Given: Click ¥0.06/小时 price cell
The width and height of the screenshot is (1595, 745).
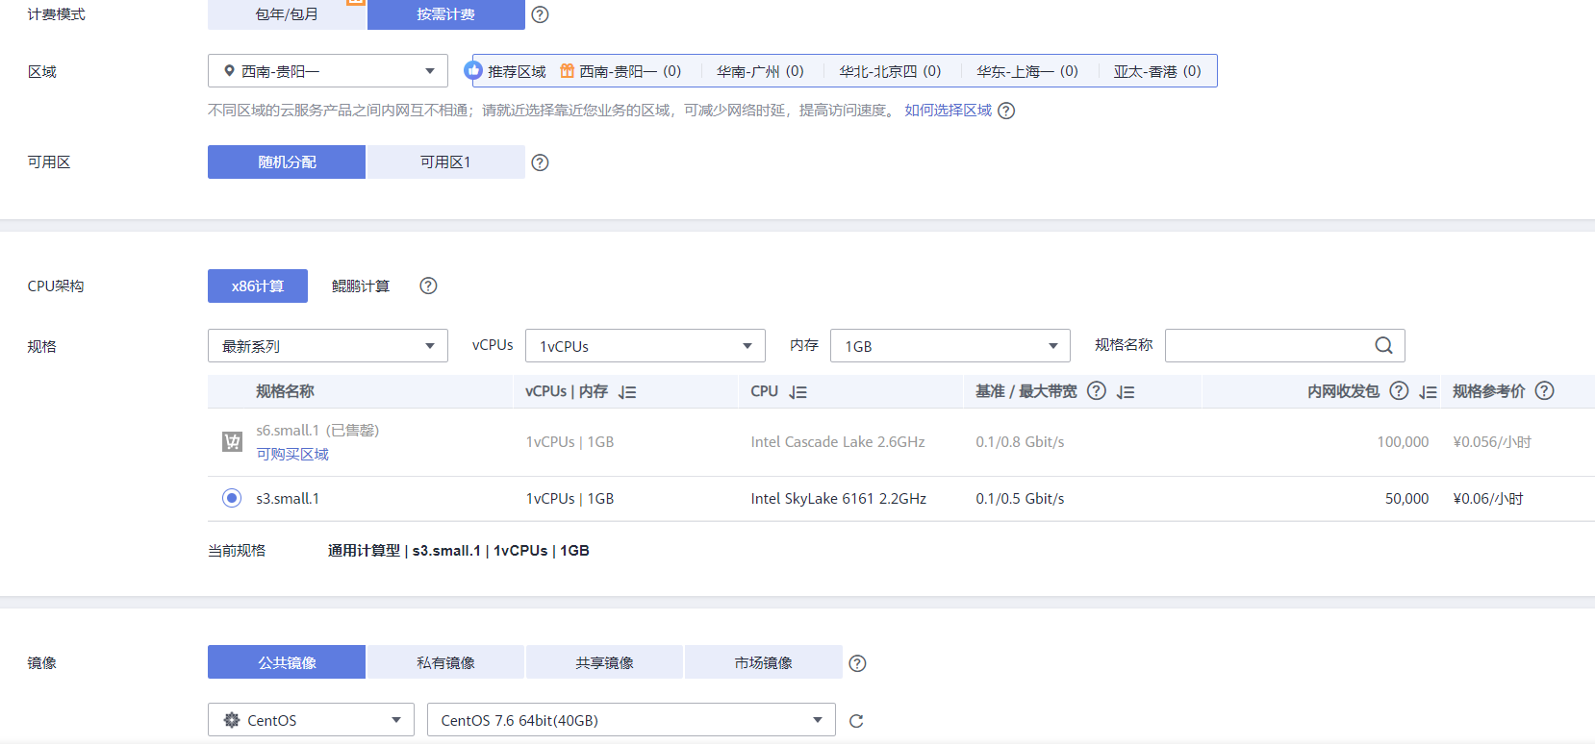Looking at the screenshot, I should pos(1488,499).
